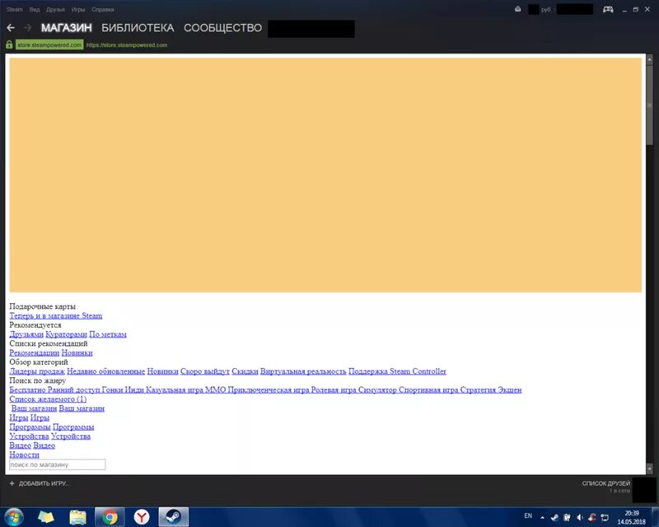This screenshot has height=527, width=659.
Task: Open the 'Казуальная игра' link
Action: pos(175,389)
